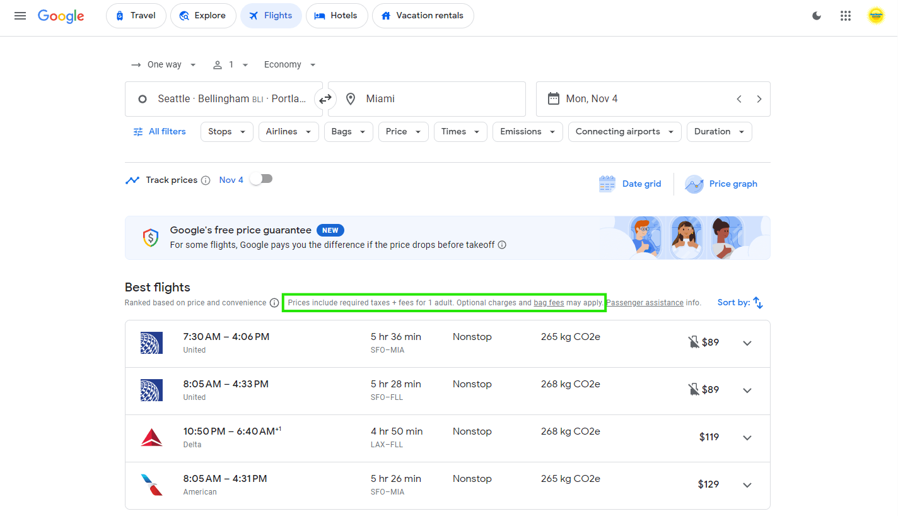Image resolution: width=898 pixels, height=516 pixels.
Task: Click the Delta airline logo
Action: (x=151, y=437)
